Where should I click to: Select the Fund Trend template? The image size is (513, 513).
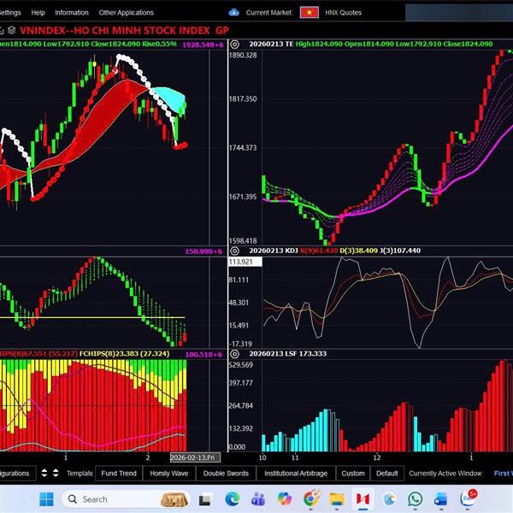point(119,473)
